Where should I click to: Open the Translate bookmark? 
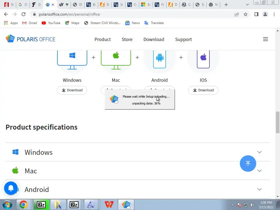click(154, 23)
